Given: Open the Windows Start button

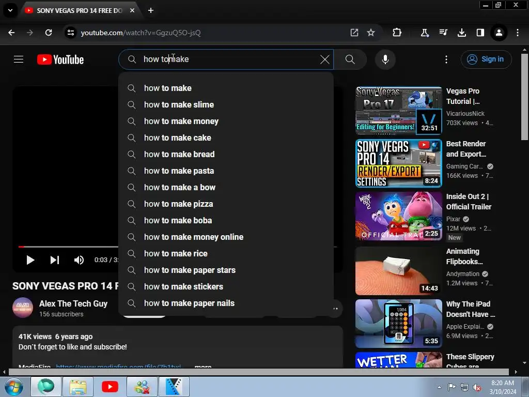Looking at the screenshot, I should coord(13,387).
